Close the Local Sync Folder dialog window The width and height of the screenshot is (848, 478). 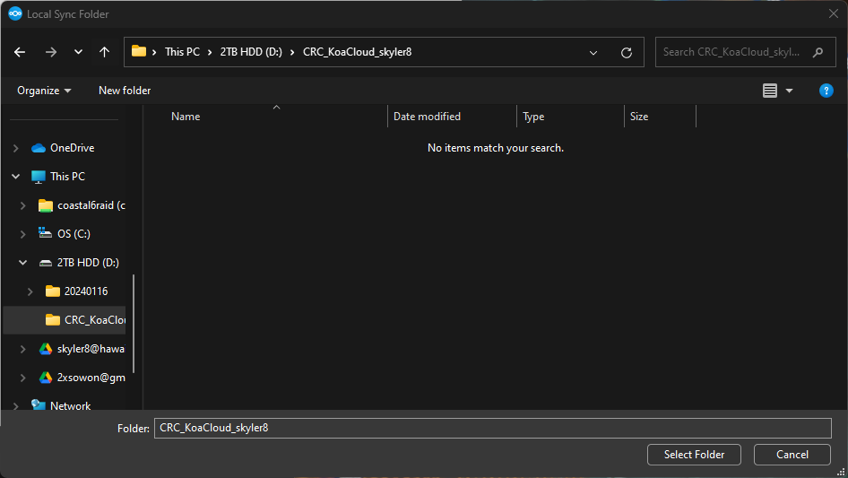click(834, 14)
